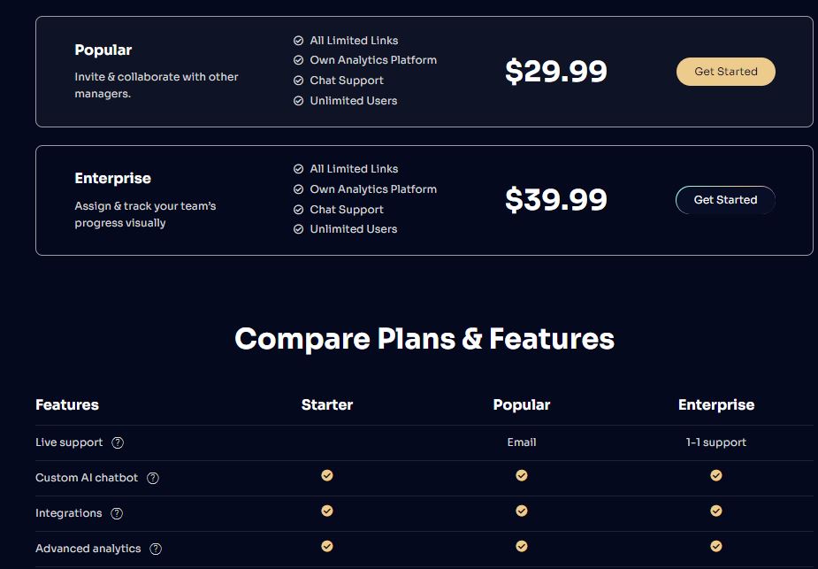The width and height of the screenshot is (818, 569).
Task: Click Popular plan's All Limited Links check icon
Action: pos(298,41)
